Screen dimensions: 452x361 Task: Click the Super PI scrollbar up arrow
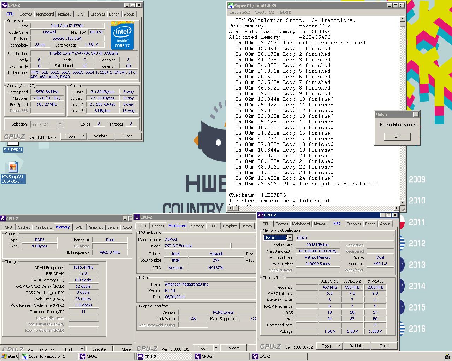(x=402, y=19)
